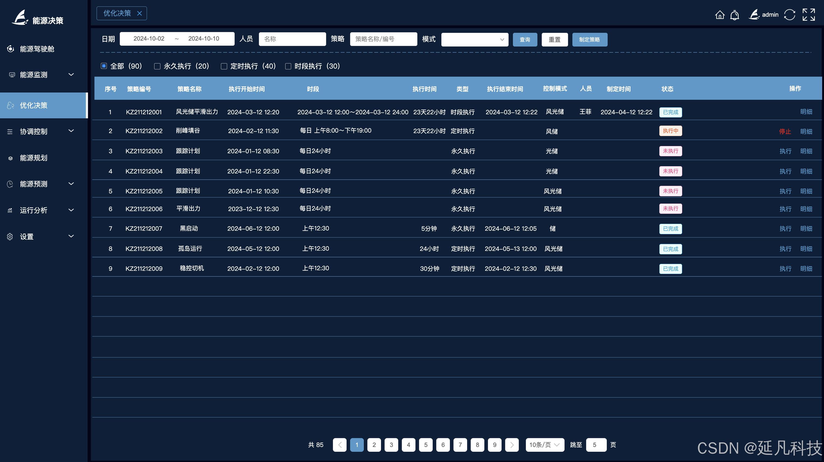This screenshot has width=824, height=462.
Task: Click the refresh icon beside admin
Action: [790, 15]
